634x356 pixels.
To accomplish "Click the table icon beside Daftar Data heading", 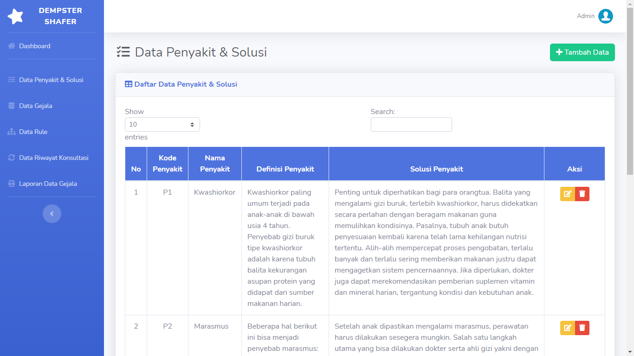I will (128, 84).
